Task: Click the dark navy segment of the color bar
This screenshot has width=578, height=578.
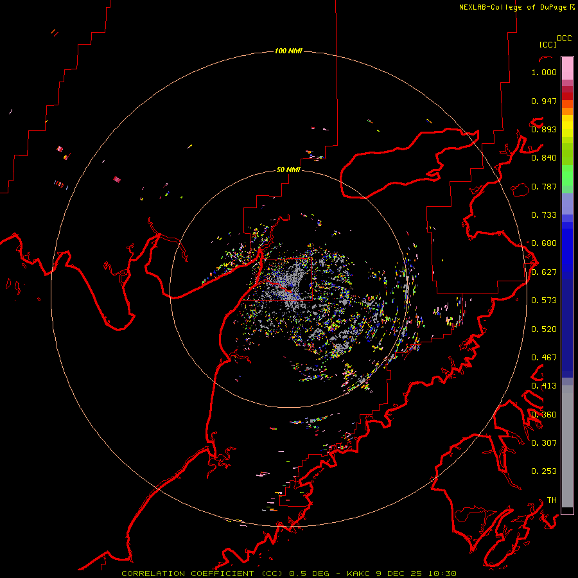Action: 567,325
